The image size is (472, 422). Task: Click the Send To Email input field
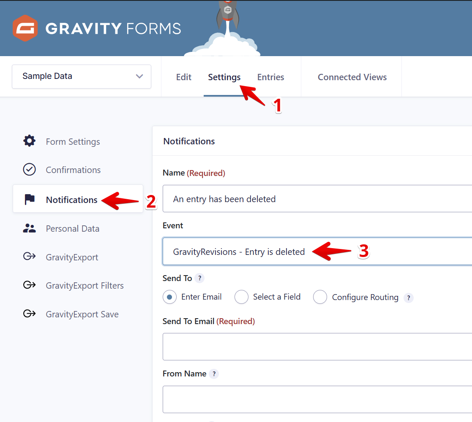pyautogui.click(x=317, y=346)
